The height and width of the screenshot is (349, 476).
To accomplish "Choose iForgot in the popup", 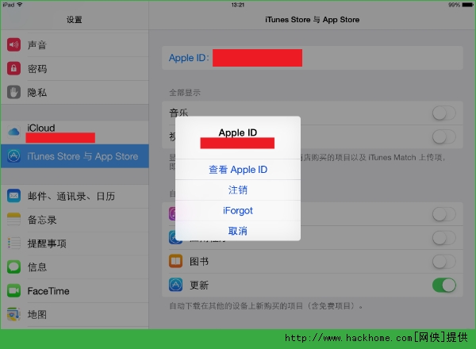I will click(x=238, y=211).
